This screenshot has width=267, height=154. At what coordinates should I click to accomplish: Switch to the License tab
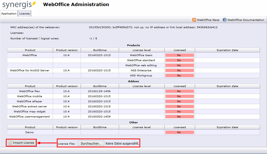[24, 13]
